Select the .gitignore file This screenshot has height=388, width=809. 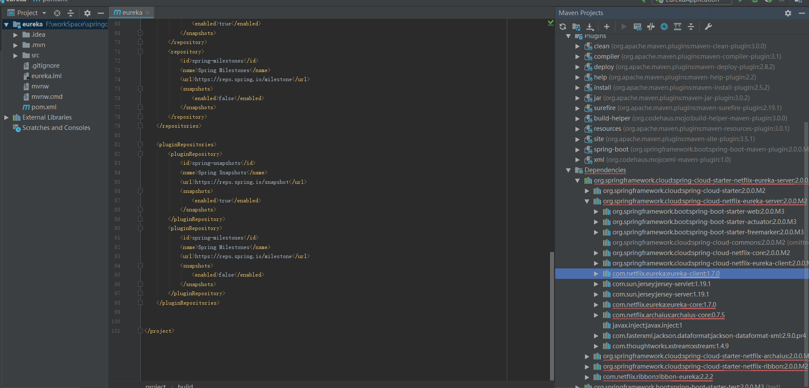tap(45, 66)
